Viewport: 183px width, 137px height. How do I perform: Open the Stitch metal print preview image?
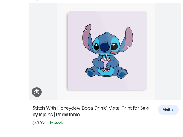108,51
